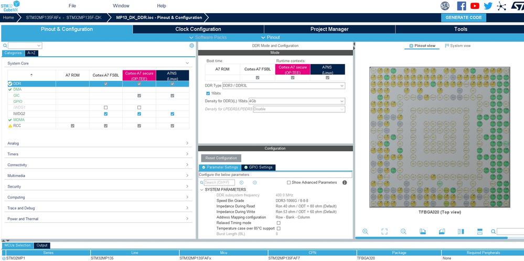Image resolution: width=524 pixels, height=261 pixels.
Task: Toggle IWDG1 Cortex-A7 FSBL checkbox
Action: tap(105, 108)
